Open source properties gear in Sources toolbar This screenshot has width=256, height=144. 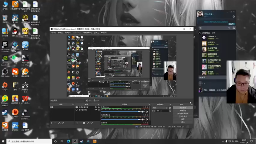point(84,123)
